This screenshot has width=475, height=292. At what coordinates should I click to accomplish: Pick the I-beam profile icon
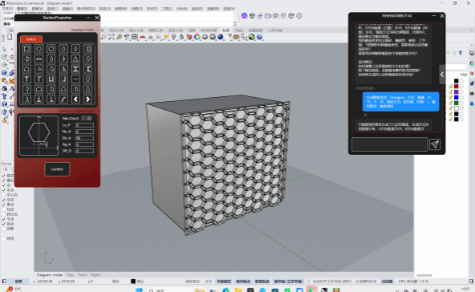pos(75,69)
